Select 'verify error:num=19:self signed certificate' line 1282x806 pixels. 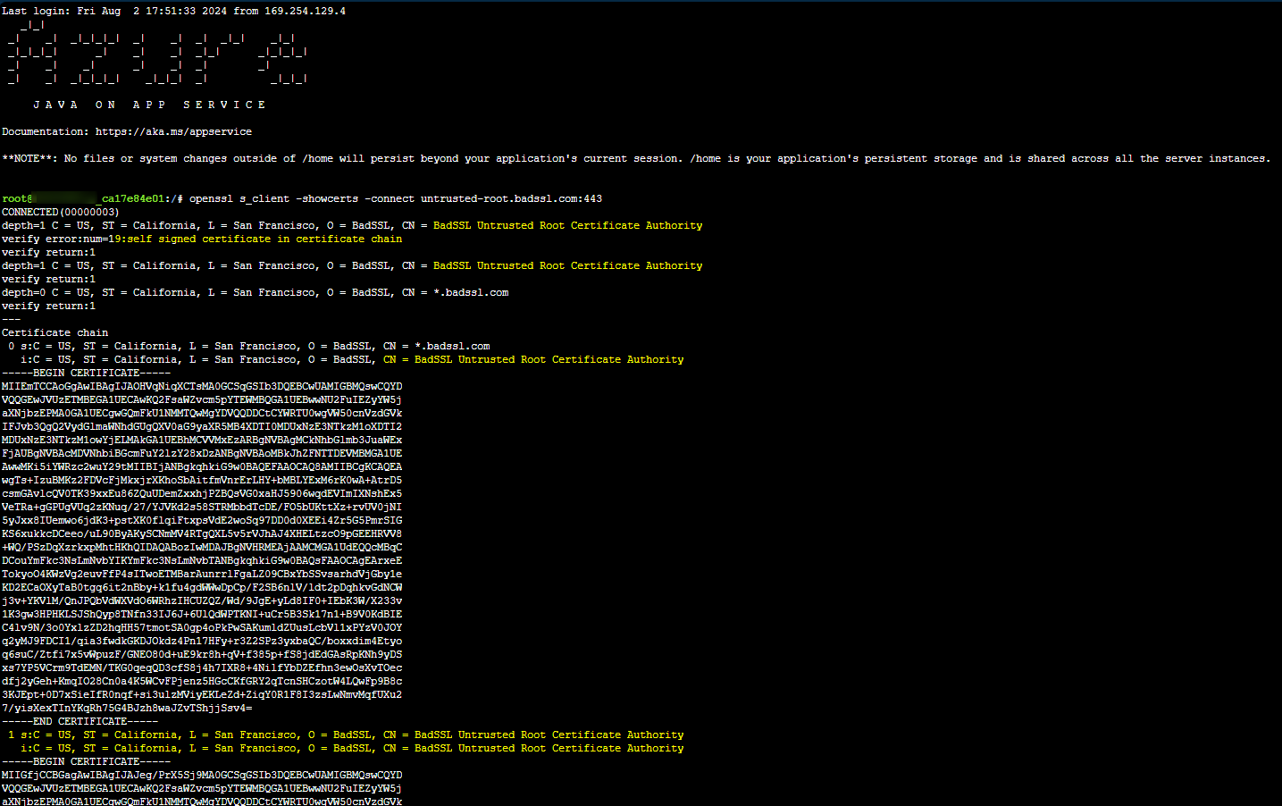tap(202, 239)
